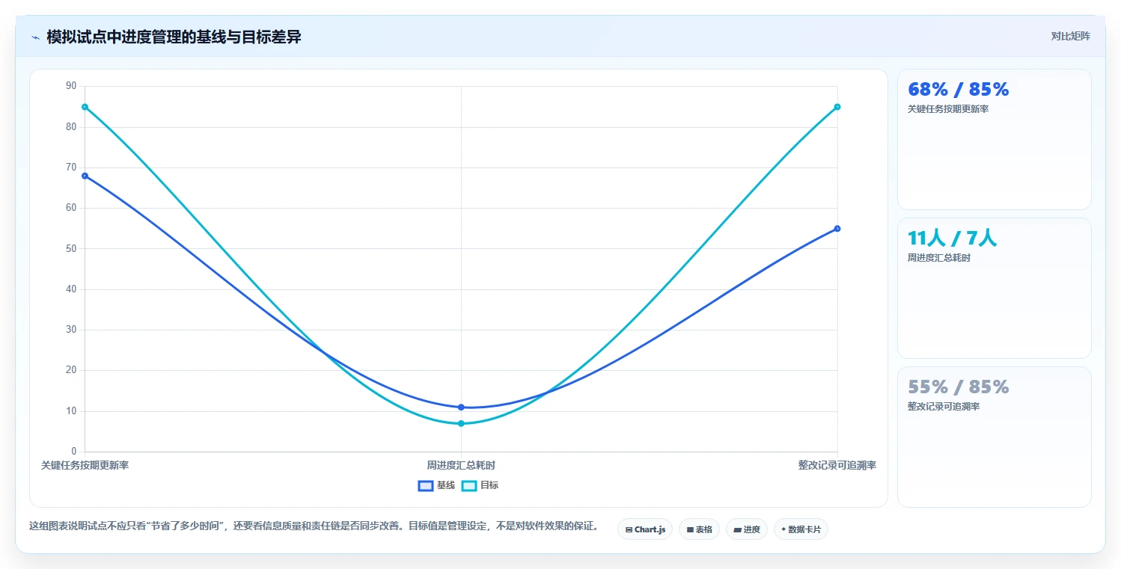Click the footnote text starting 这组图表说明

point(314,526)
